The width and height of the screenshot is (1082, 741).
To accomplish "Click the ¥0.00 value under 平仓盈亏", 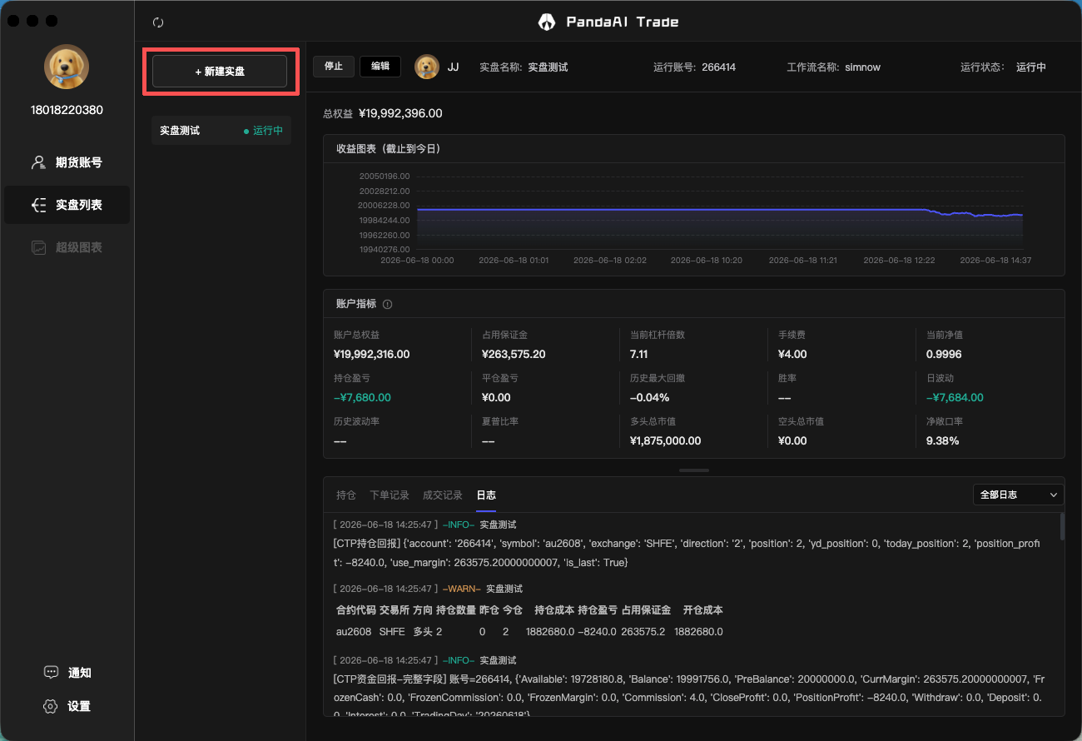I will pos(496,397).
